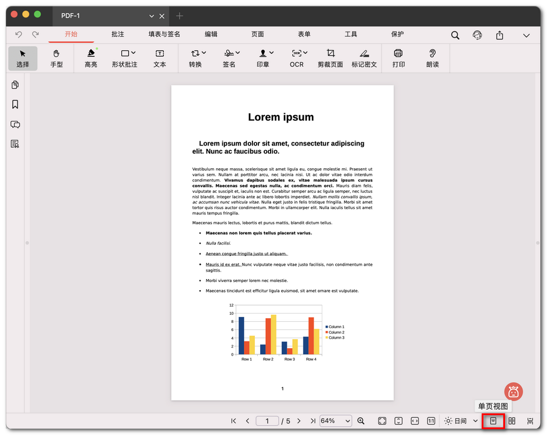The width and height of the screenshot is (547, 435).
Task: Open the 标记密文 redaction tool
Action: pyautogui.click(x=364, y=58)
